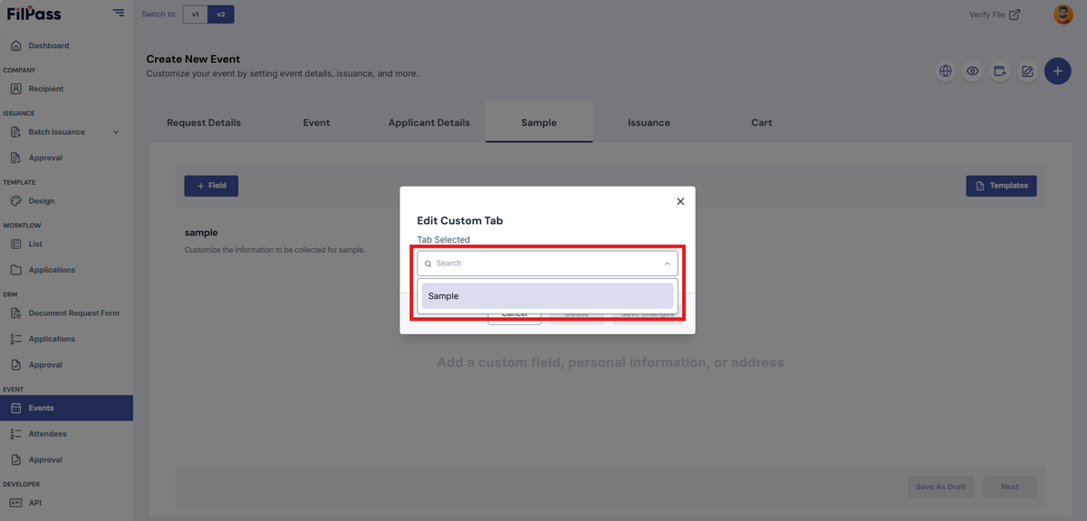Image resolution: width=1087 pixels, height=521 pixels.
Task: Switch to version v2
Action: pyautogui.click(x=220, y=14)
